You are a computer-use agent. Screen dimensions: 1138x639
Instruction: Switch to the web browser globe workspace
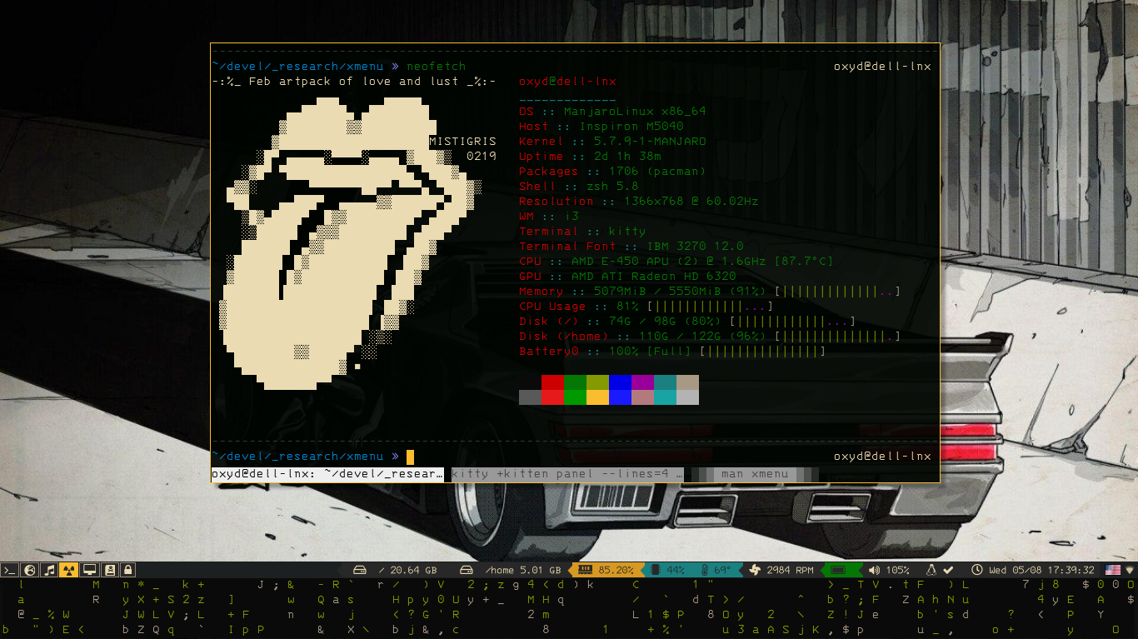click(30, 571)
